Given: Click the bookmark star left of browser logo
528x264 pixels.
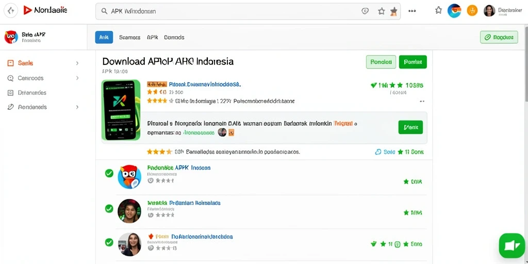Looking at the screenshot, I should pos(438,10).
